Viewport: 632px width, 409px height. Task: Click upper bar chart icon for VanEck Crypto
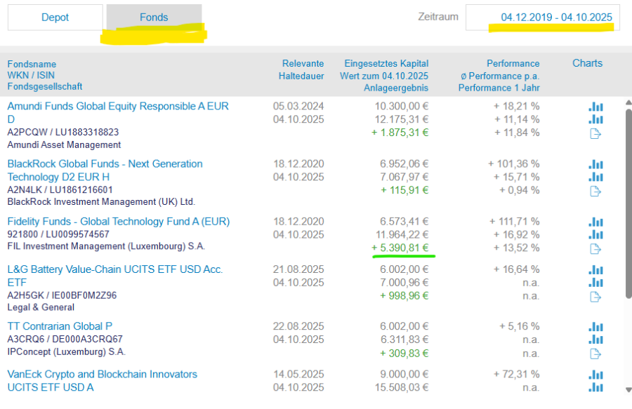tap(595, 375)
